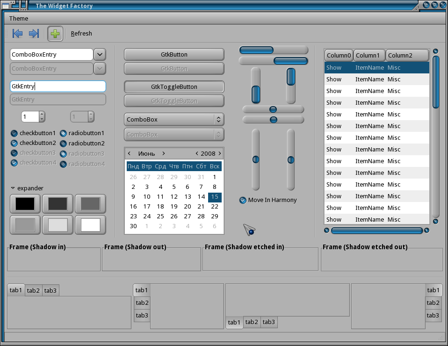
Task: Focus the enabled ComboBoxEntry text field
Action: [x=51, y=54]
